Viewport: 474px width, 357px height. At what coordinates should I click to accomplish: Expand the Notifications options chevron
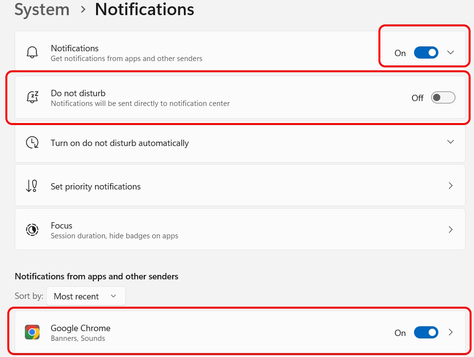coord(451,52)
